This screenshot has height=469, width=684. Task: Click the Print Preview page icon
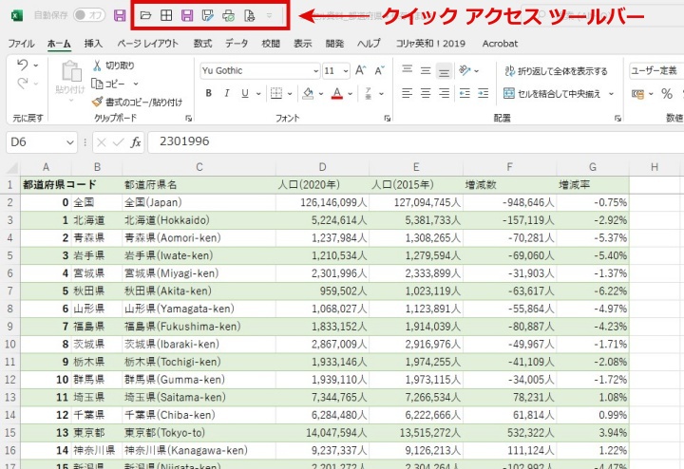[x=249, y=16]
